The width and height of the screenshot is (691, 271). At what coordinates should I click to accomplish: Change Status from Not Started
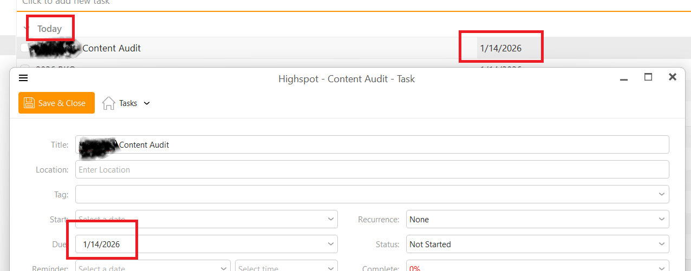537,244
